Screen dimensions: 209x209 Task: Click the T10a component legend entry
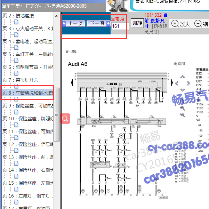tap(200, 104)
